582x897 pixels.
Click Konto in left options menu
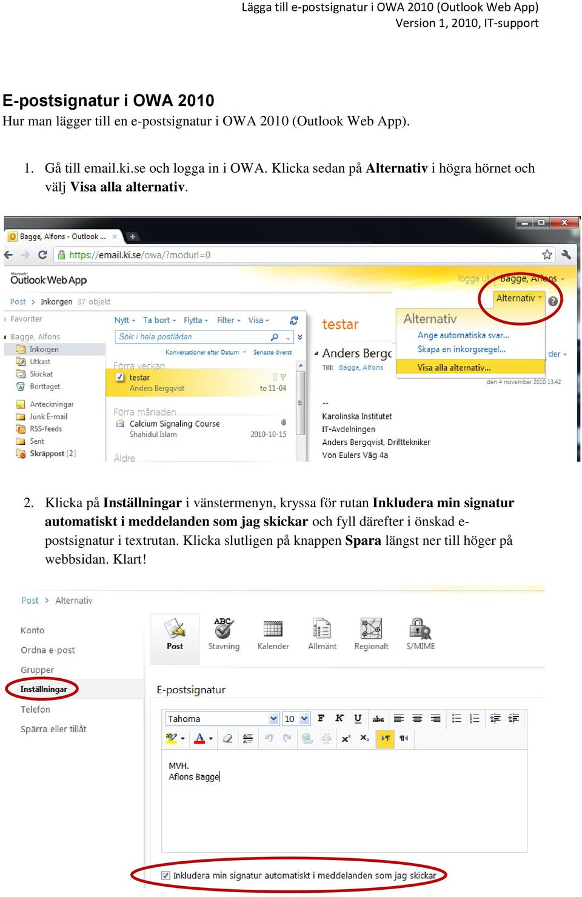32,630
